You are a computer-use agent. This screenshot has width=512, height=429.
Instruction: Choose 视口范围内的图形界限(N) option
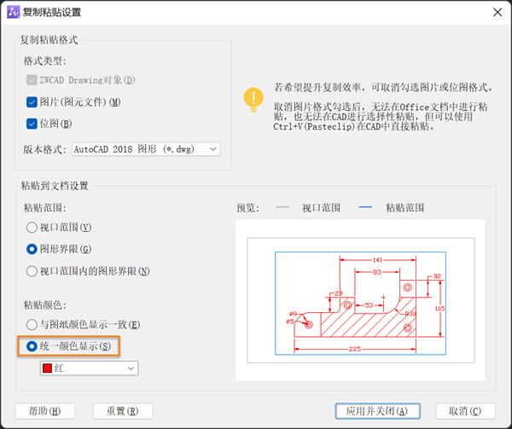tap(32, 271)
